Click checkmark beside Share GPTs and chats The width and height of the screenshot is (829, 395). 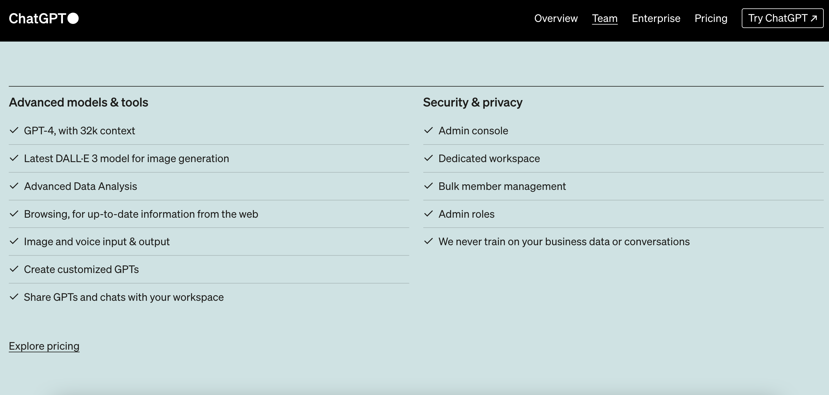point(14,297)
